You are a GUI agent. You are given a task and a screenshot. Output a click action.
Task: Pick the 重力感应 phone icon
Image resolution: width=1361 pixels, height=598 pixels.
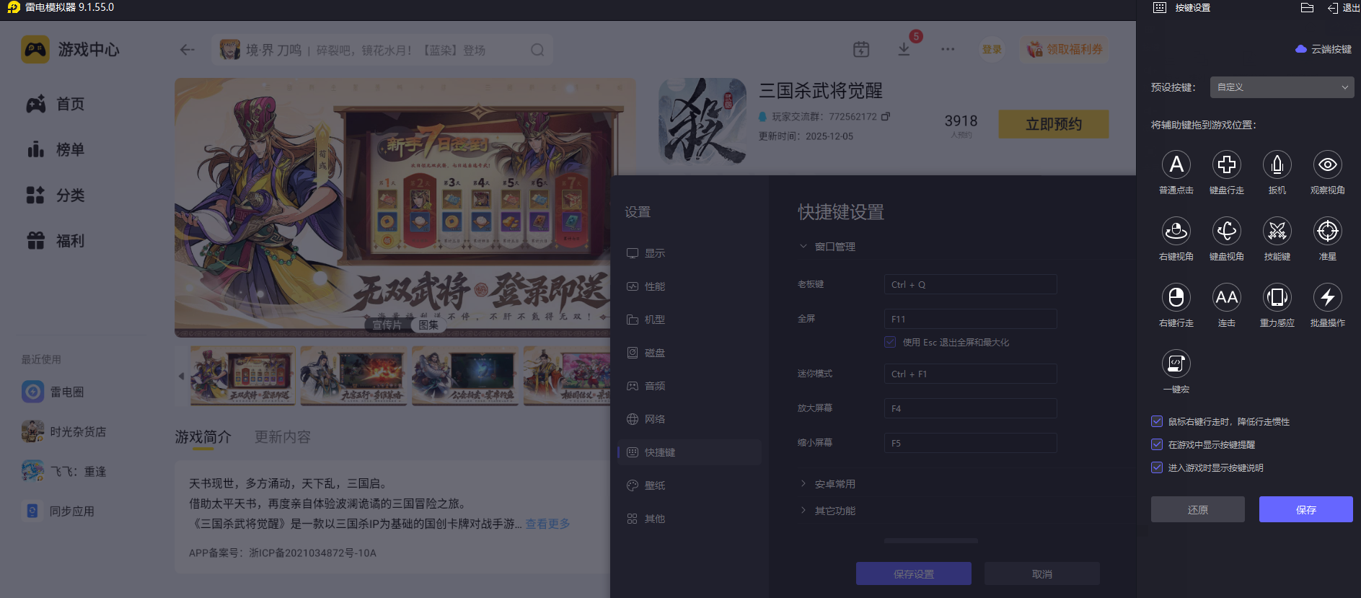(x=1277, y=298)
